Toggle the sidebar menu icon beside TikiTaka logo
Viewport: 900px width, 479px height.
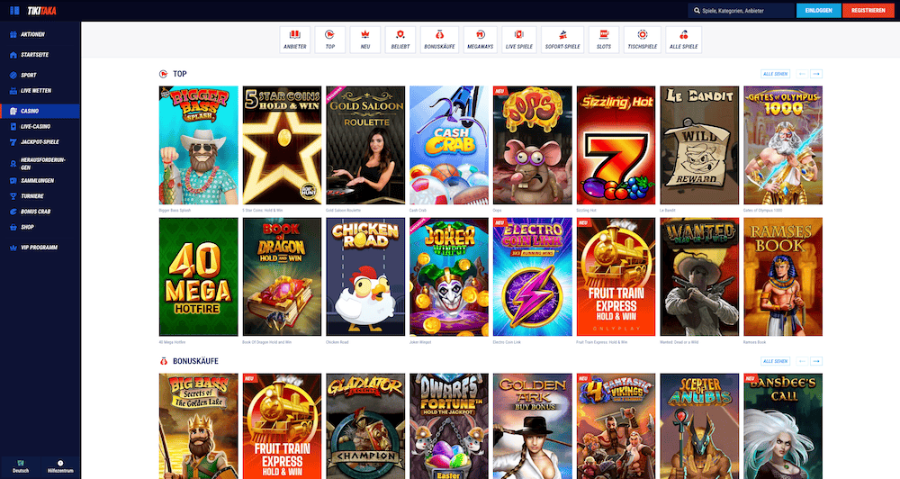tap(15, 10)
